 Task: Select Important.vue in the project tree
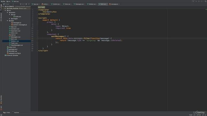pyautogui.click(x=15, y=31)
